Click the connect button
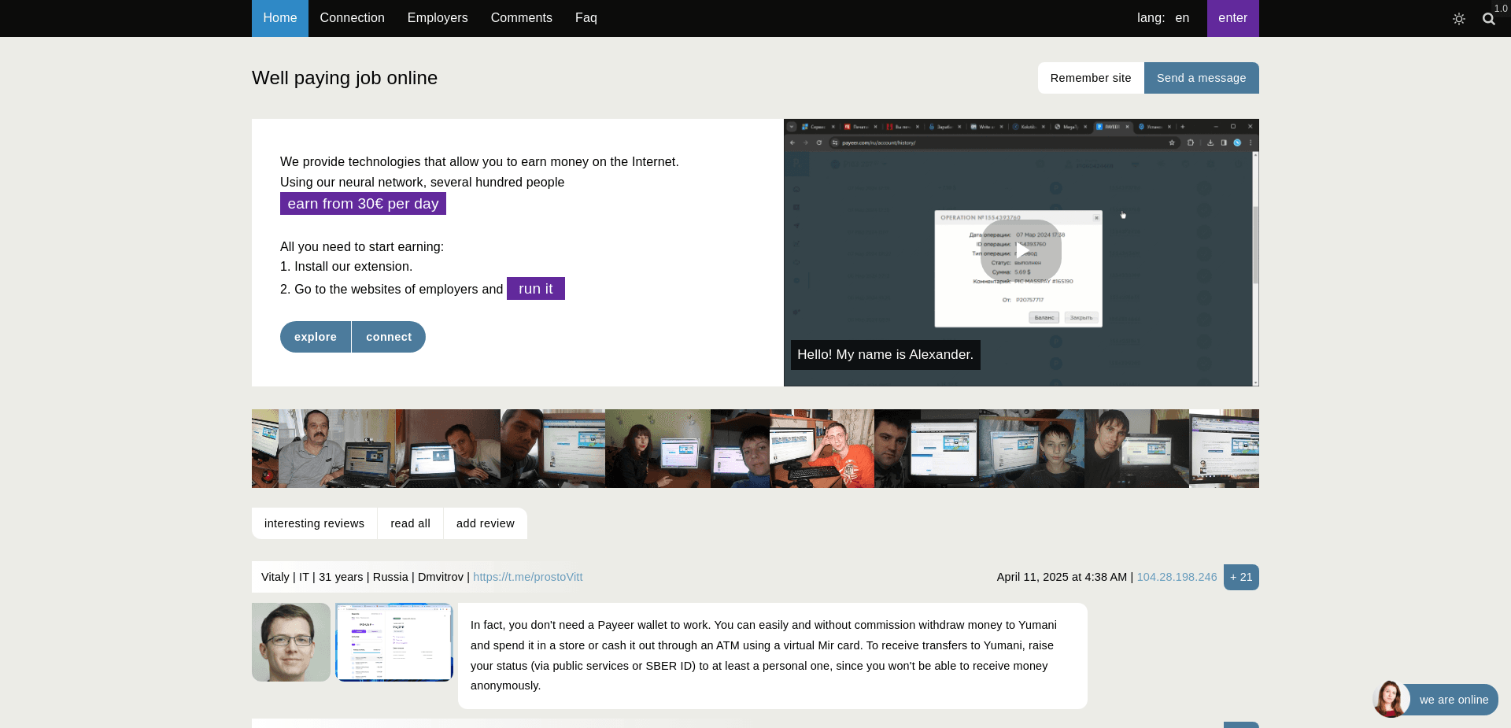 (x=389, y=337)
